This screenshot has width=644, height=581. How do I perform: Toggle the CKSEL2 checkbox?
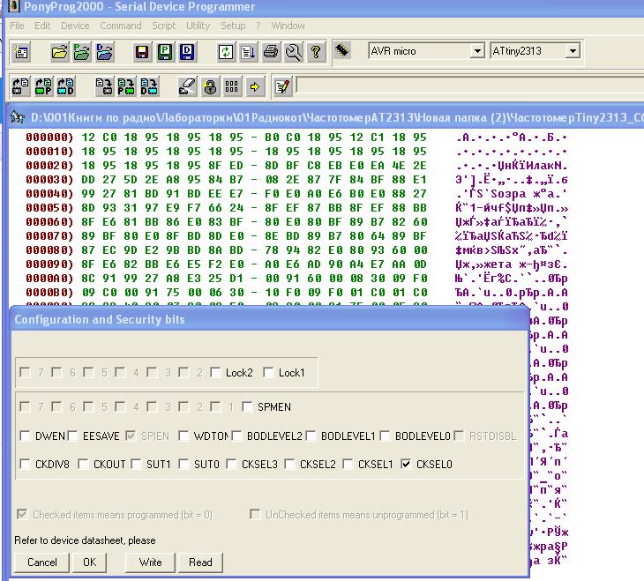289,464
